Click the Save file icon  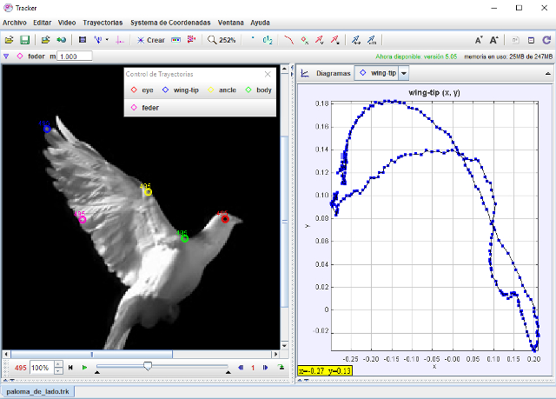coord(25,40)
